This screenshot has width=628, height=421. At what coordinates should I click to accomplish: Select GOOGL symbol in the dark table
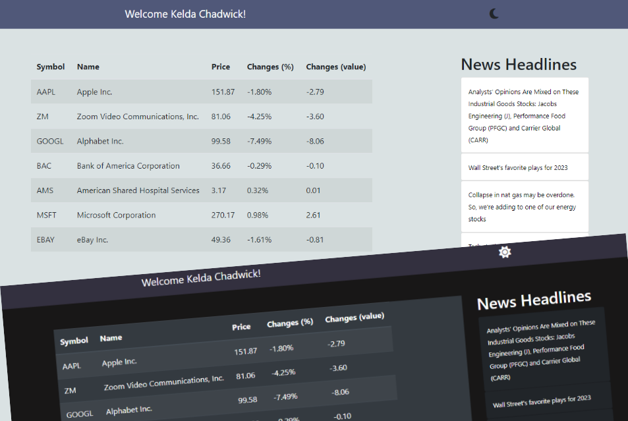click(x=80, y=414)
